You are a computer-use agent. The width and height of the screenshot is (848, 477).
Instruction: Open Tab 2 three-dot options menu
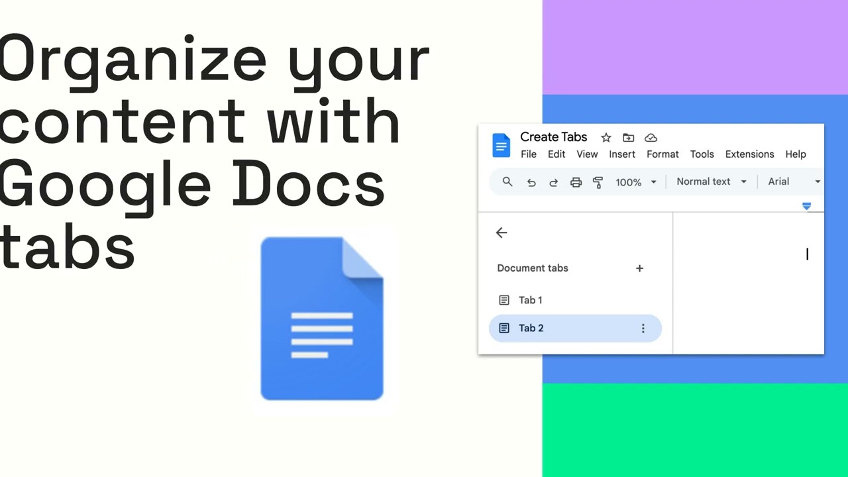tap(643, 329)
